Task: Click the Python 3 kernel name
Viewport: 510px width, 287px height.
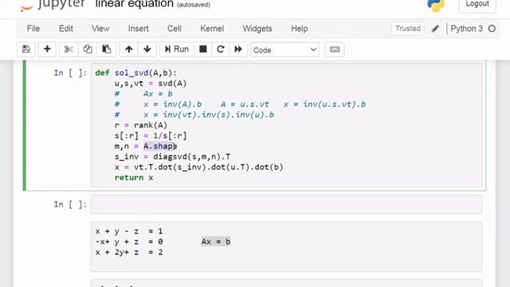Action: tap(466, 29)
